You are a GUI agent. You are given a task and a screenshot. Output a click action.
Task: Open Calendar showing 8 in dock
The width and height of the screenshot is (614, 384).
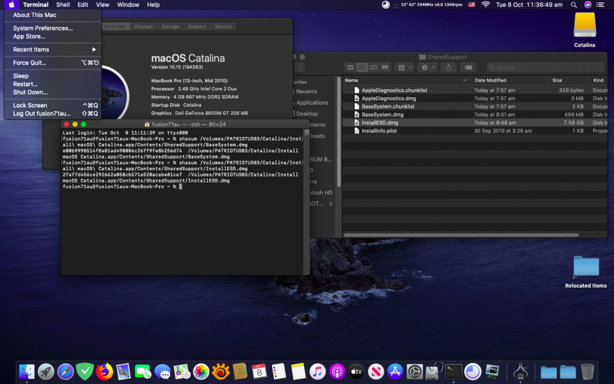point(259,371)
